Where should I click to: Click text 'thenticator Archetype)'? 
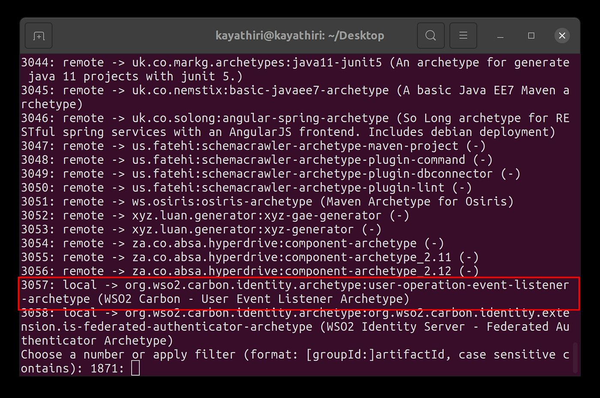[x=97, y=341]
